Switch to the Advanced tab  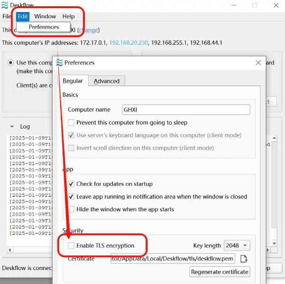point(107,81)
